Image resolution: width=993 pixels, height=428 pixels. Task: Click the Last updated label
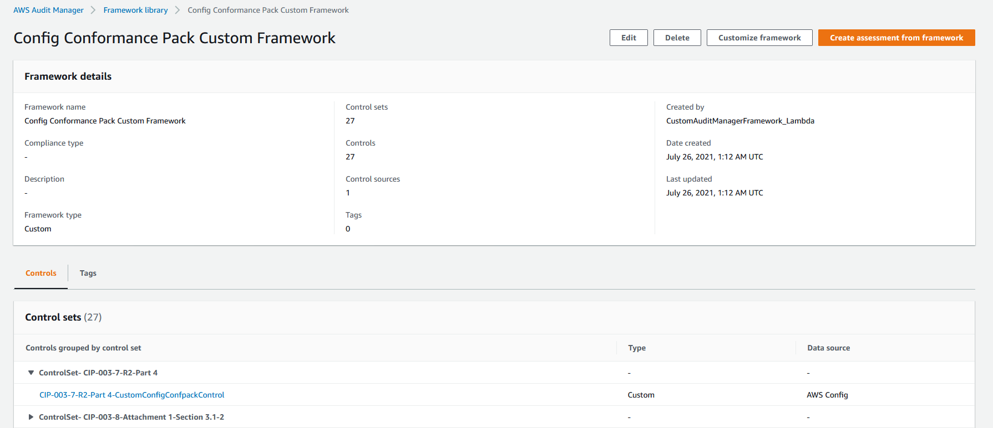689,179
